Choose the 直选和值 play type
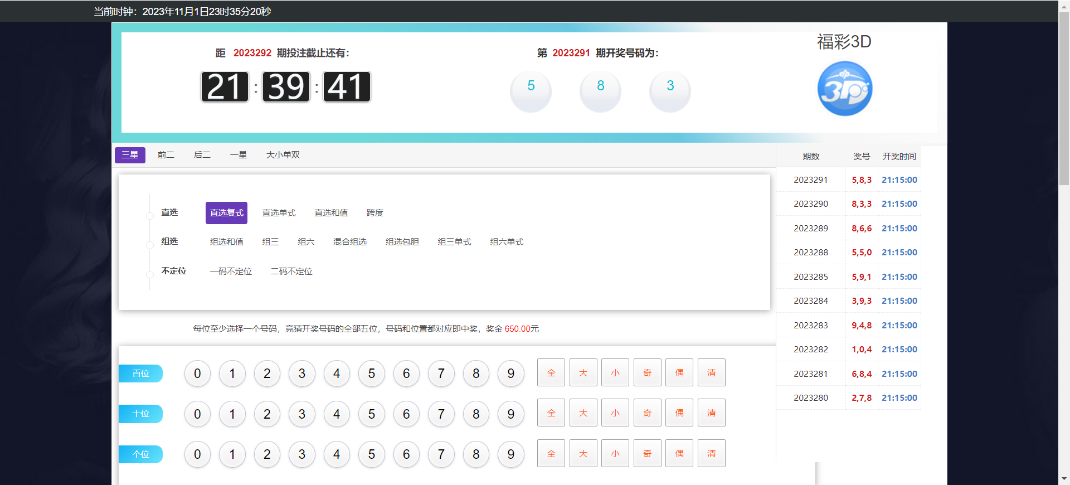 click(331, 213)
